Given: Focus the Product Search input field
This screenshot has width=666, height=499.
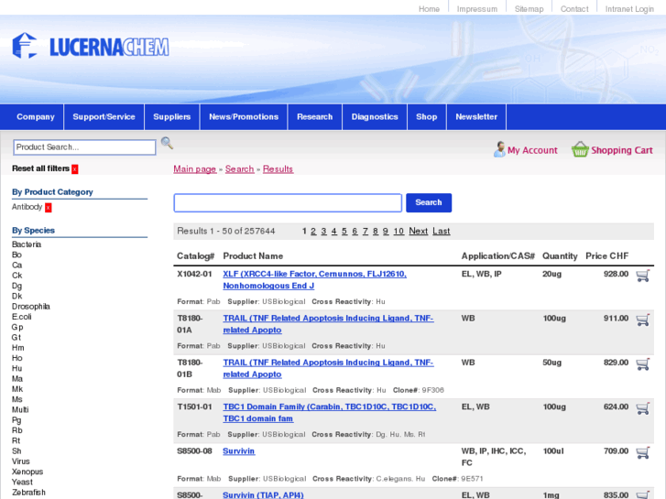Looking at the screenshot, I should [84, 147].
